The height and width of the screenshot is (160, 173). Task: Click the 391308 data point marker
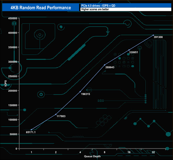(153, 35)
